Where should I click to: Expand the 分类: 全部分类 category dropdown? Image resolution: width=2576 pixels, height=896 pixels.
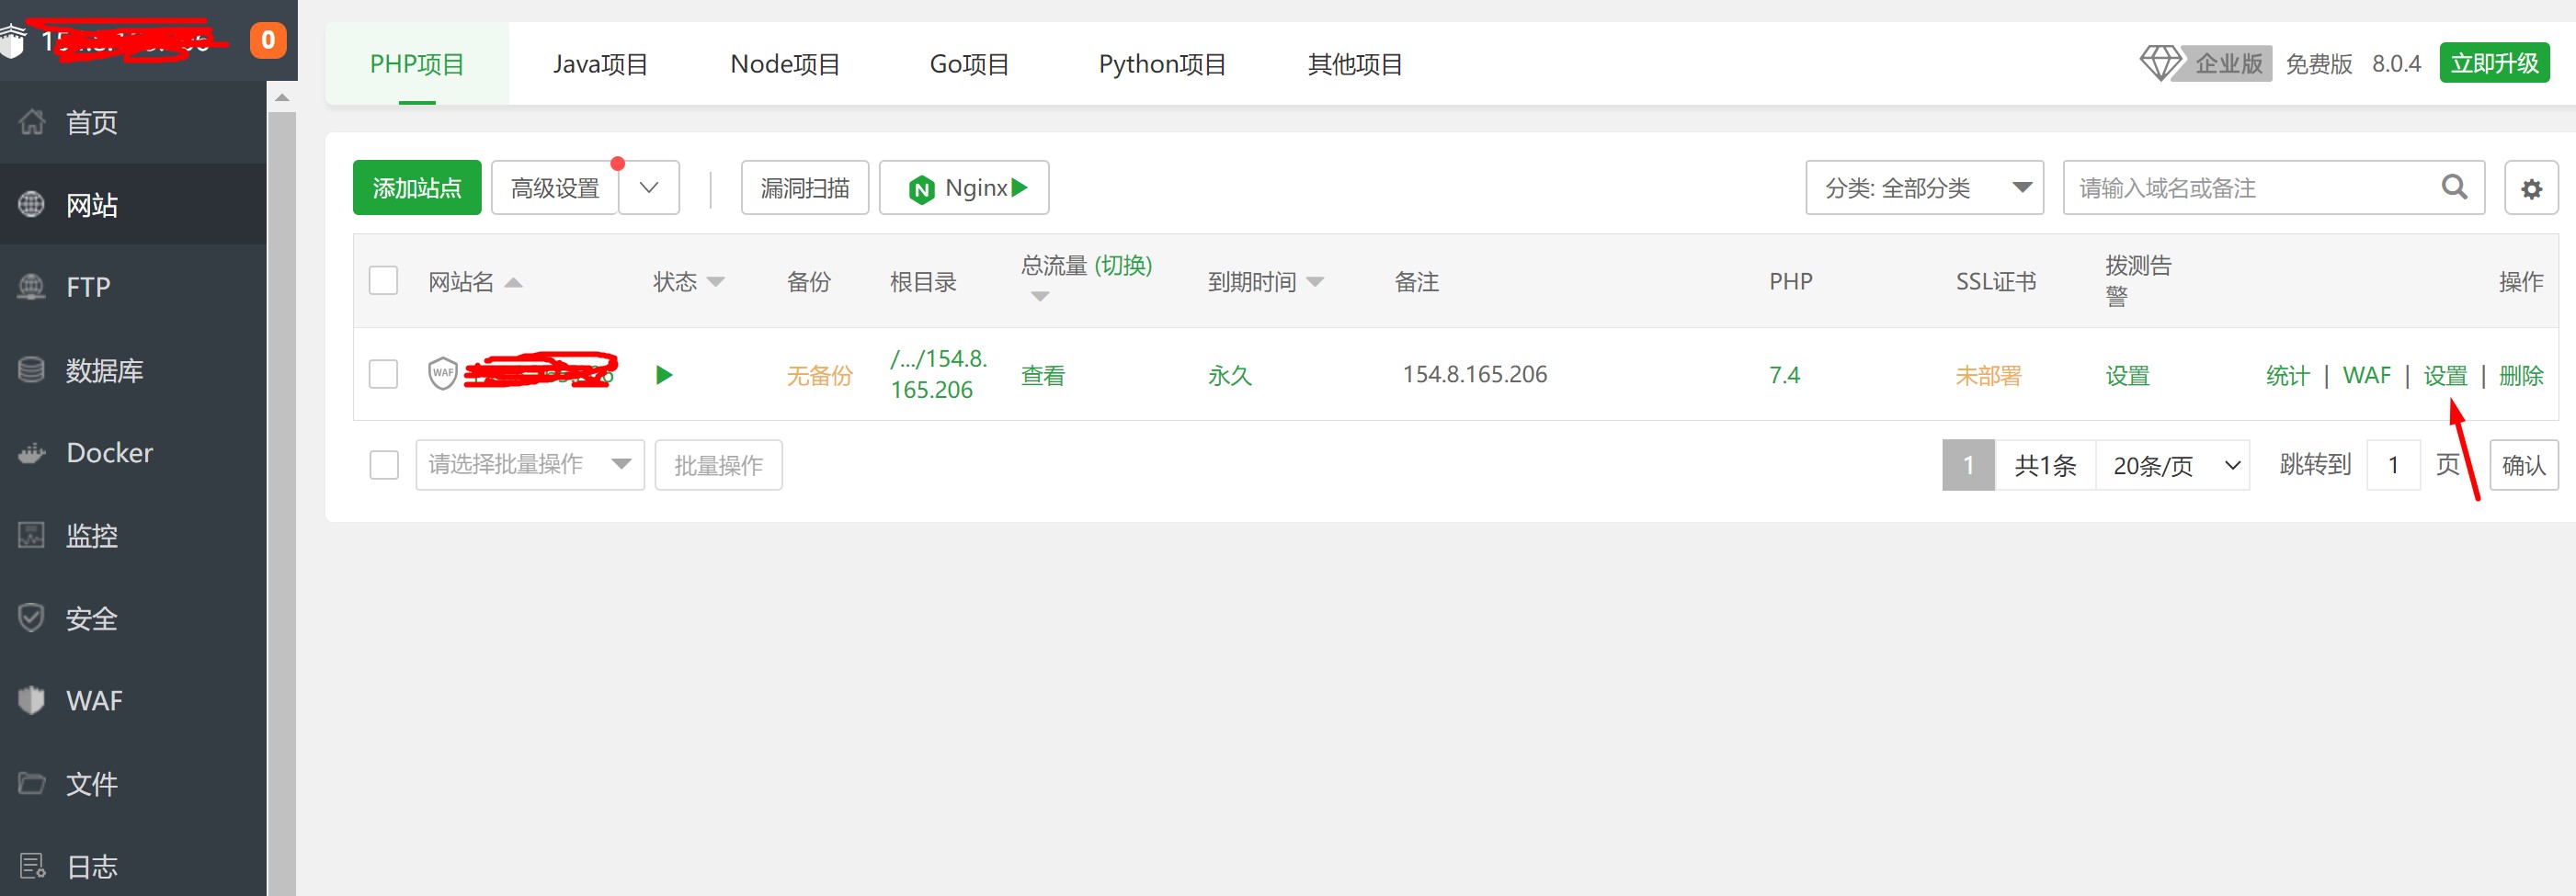[1924, 188]
